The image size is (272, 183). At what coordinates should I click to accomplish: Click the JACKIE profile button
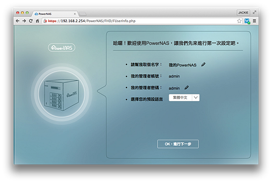243,13
